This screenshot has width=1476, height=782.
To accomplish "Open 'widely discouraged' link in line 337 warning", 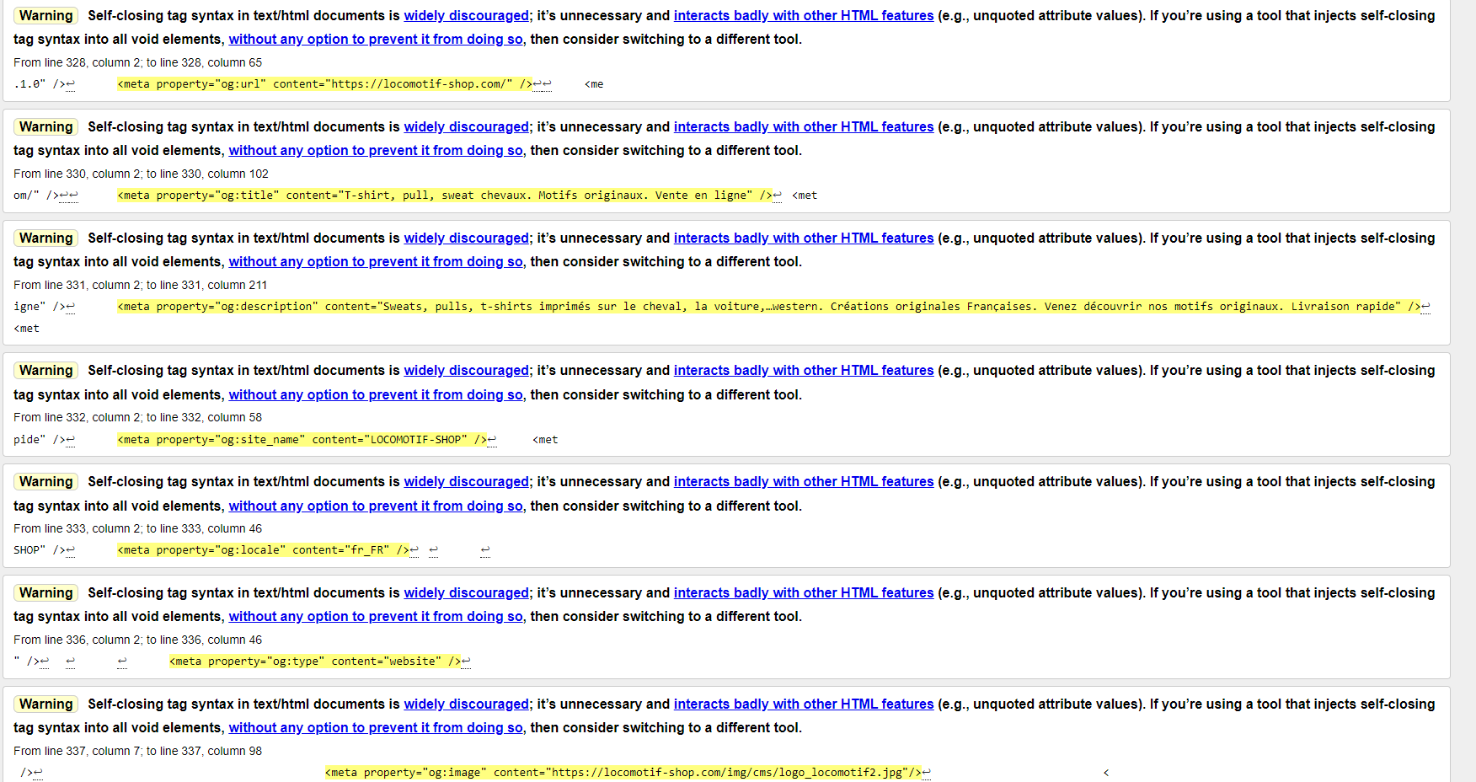I will [x=467, y=704].
